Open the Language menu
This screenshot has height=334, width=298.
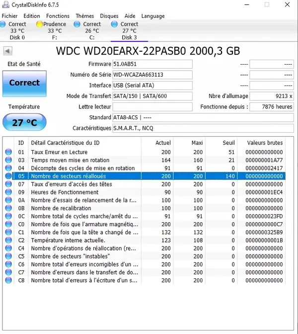[153, 16]
